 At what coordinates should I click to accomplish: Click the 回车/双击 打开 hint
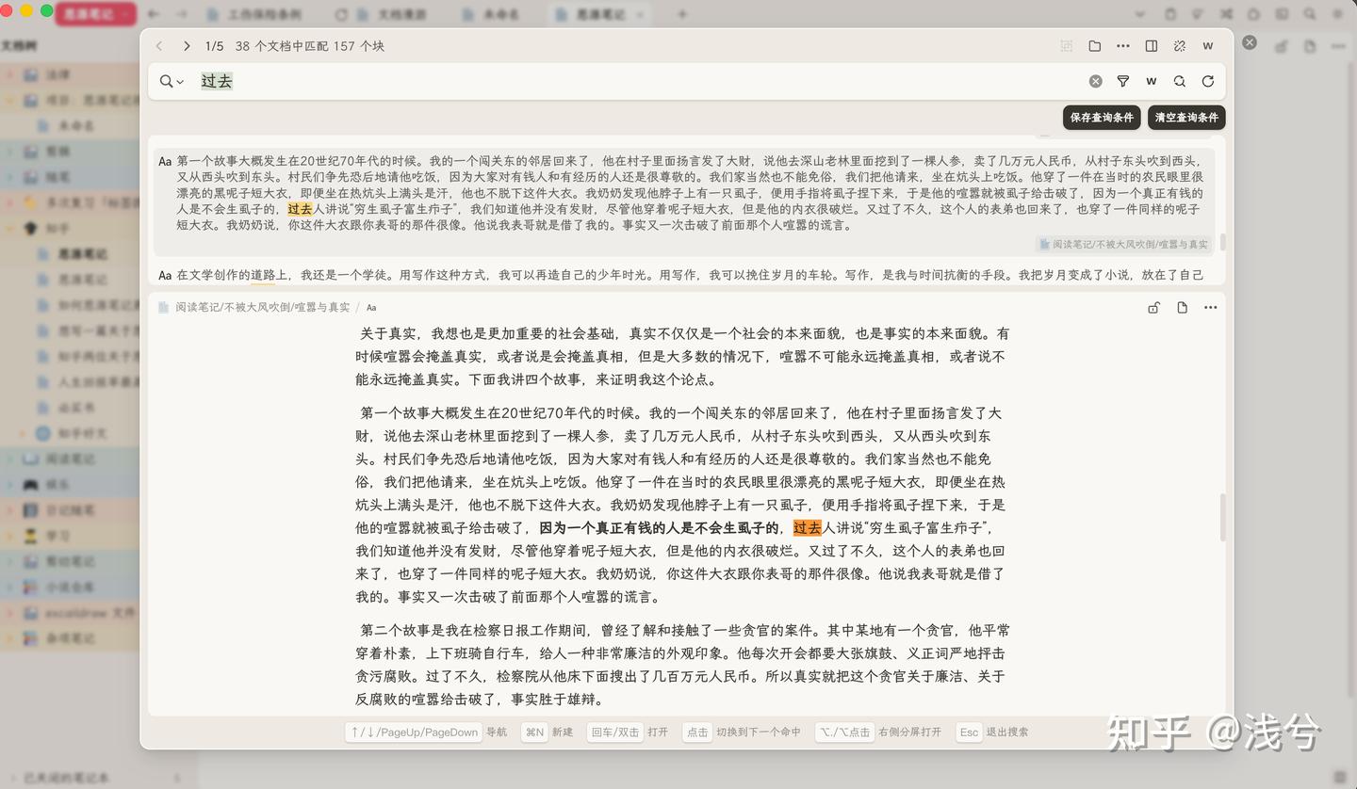coord(628,732)
